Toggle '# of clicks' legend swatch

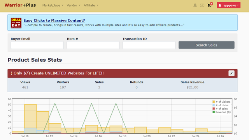click(214, 105)
